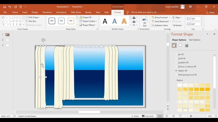Viewport: 218px width, 122px height.
Task: Click the Share button
Action: (210, 13)
